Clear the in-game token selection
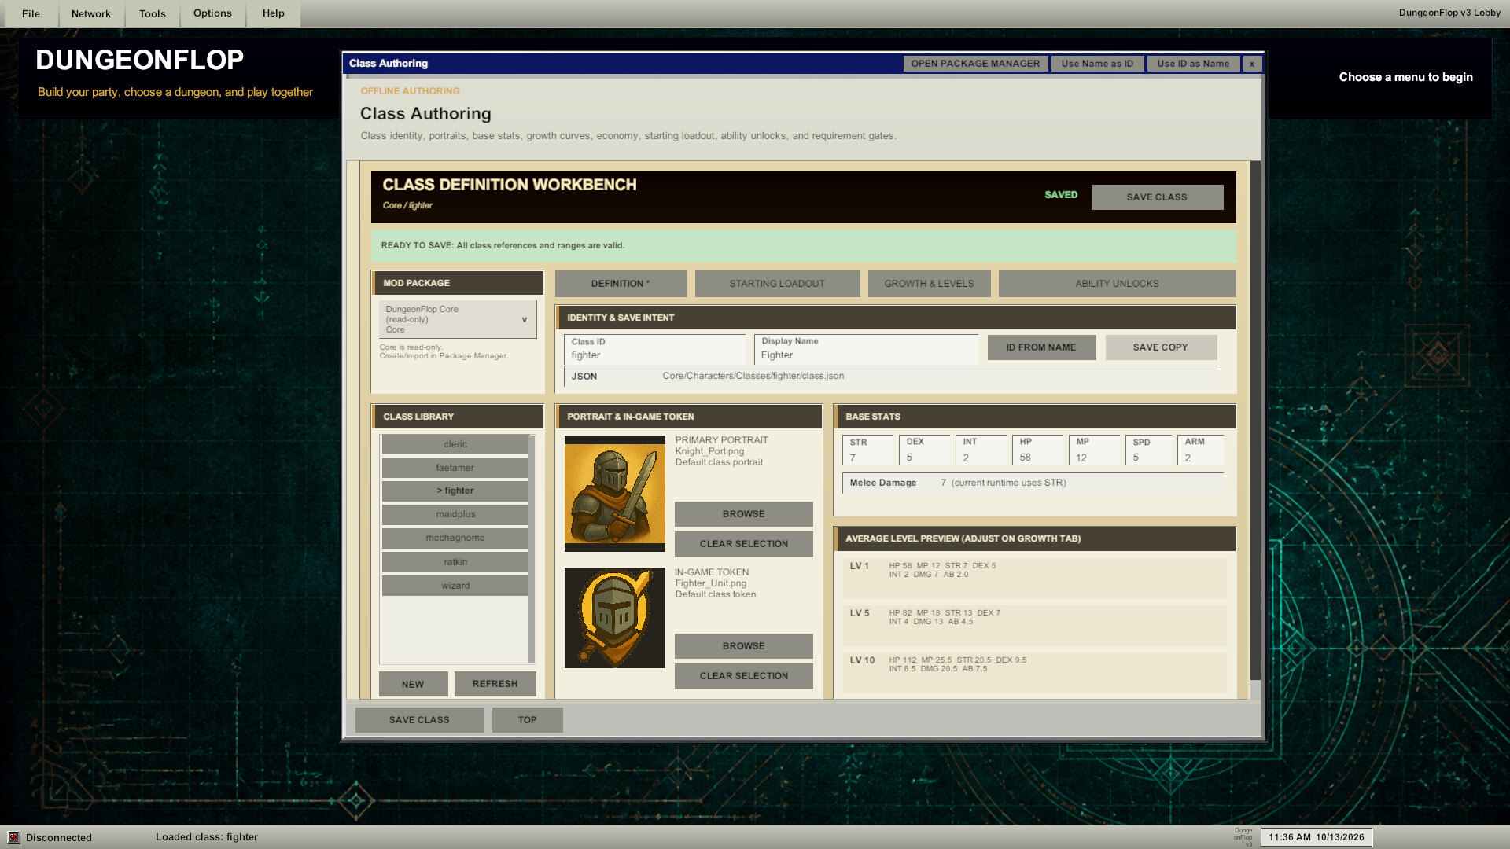 tap(744, 676)
